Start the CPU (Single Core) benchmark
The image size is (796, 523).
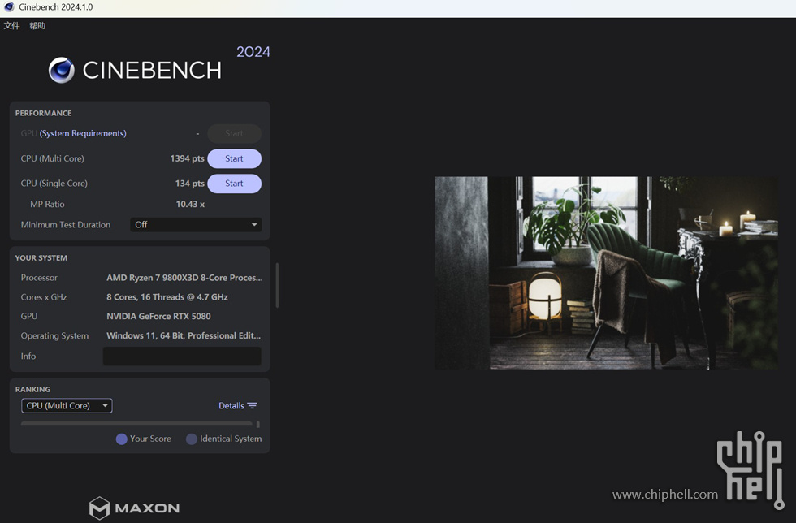[235, 184]
